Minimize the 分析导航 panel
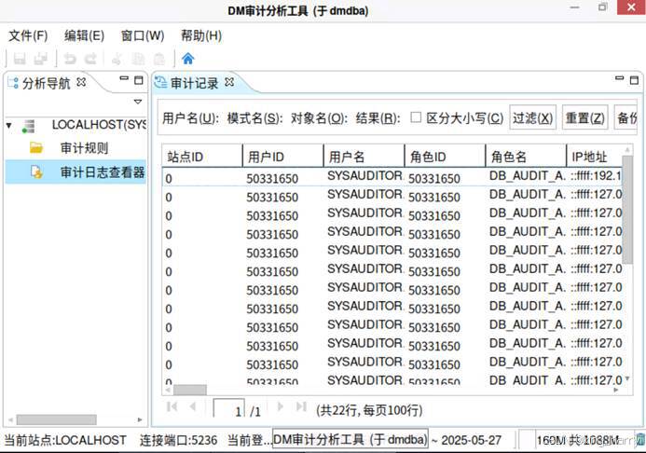 click(x=124, y=78)
